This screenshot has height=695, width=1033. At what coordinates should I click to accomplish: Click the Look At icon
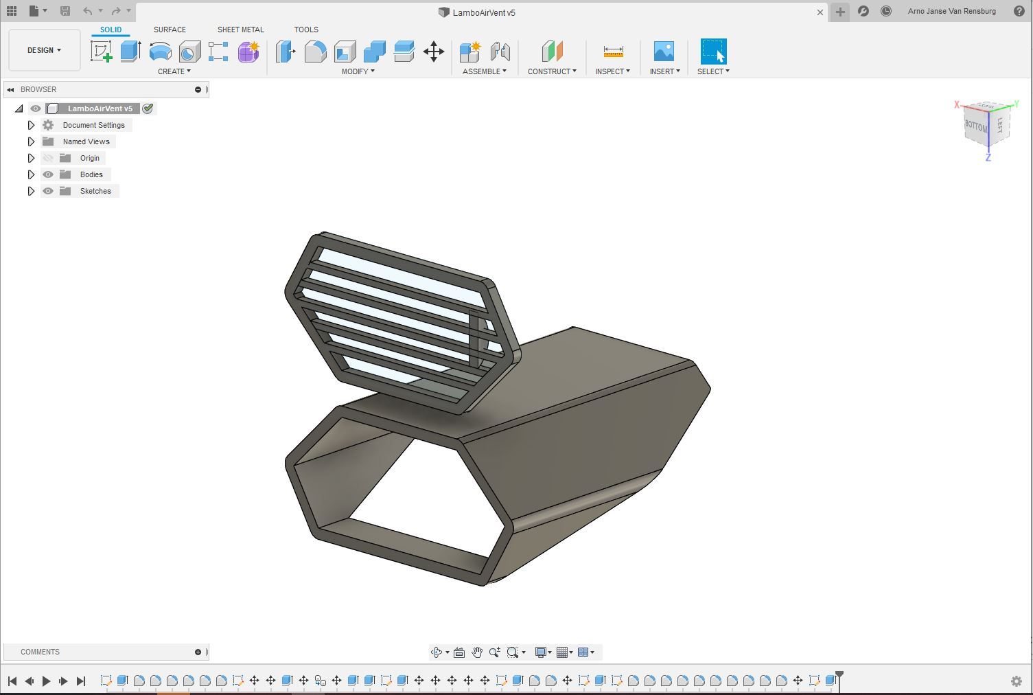(459, 652)
